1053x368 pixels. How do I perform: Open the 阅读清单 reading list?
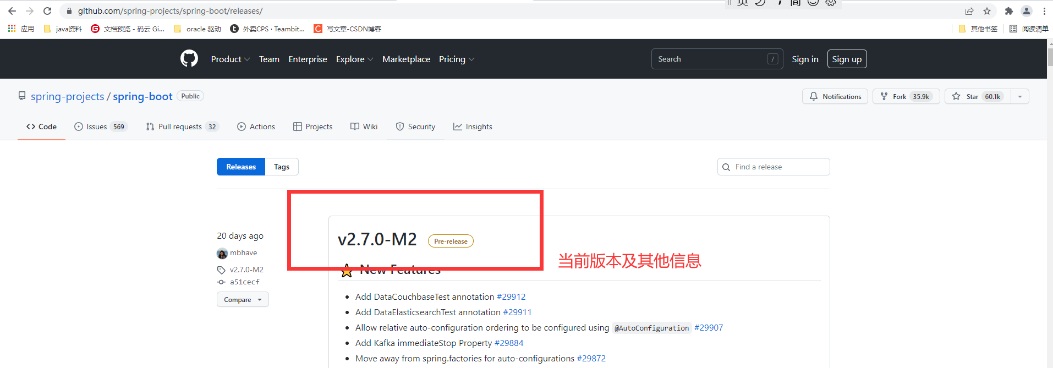click(1029, 29)
